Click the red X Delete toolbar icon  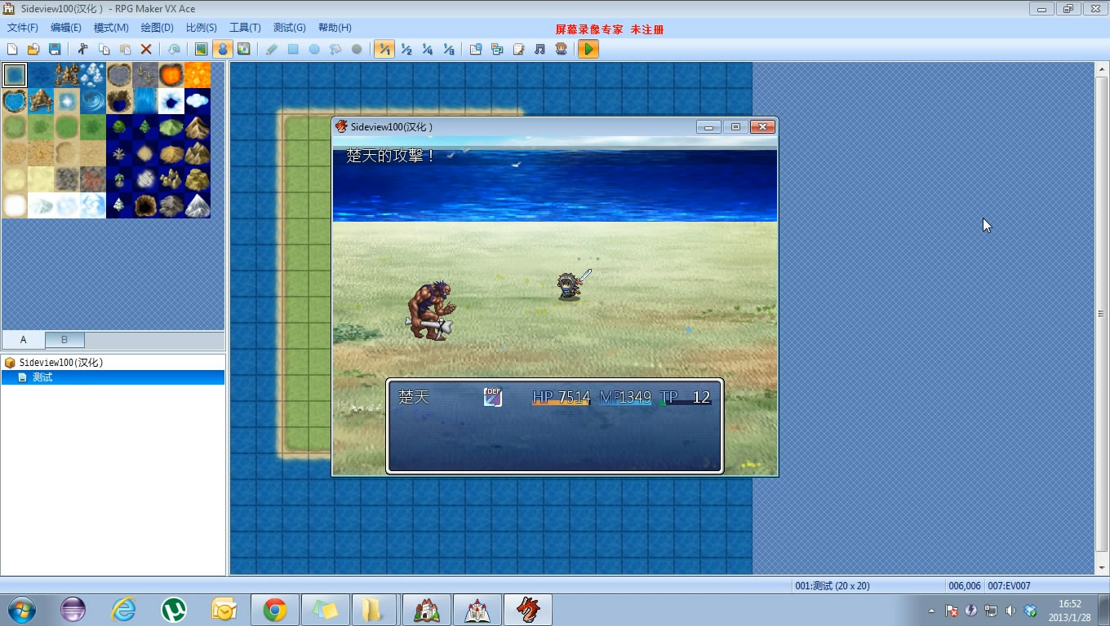(146, 49)
